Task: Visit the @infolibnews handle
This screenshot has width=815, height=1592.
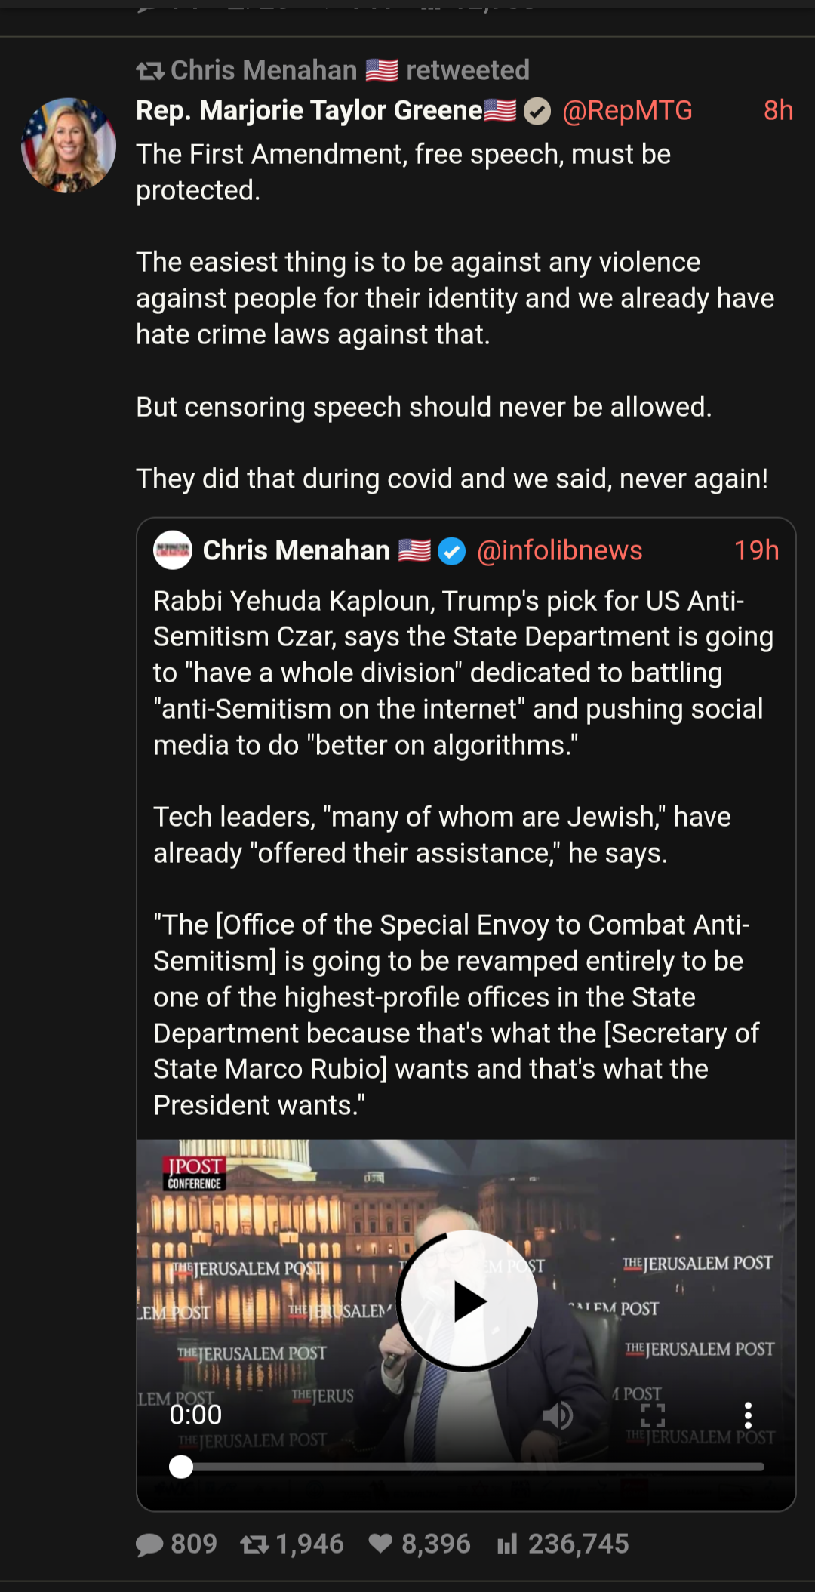Action: click(559, 551)
